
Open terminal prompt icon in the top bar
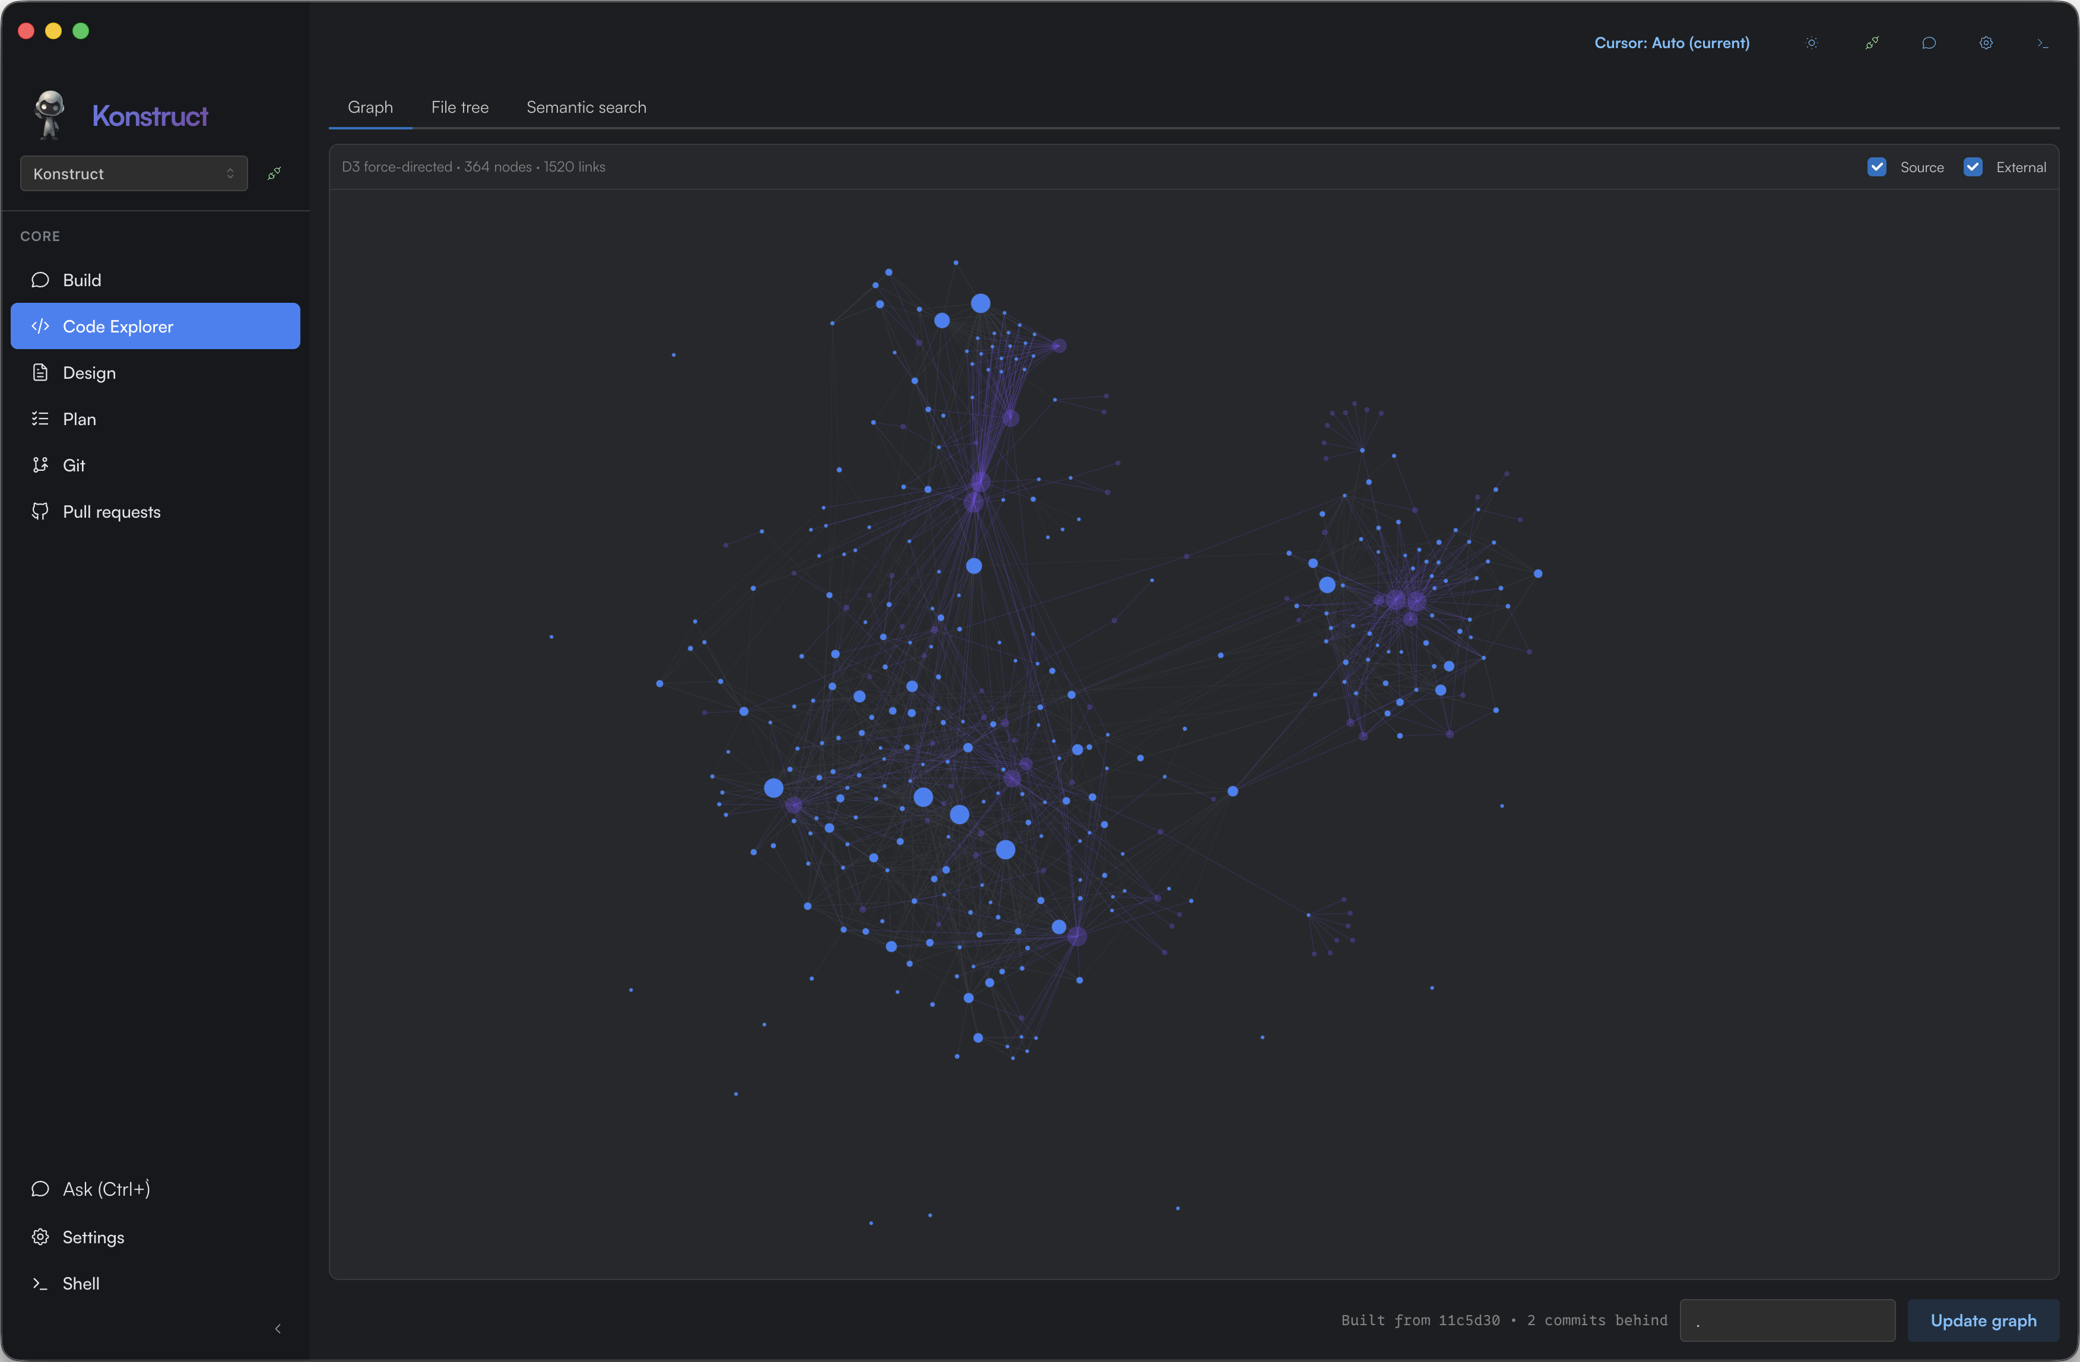2043,43
